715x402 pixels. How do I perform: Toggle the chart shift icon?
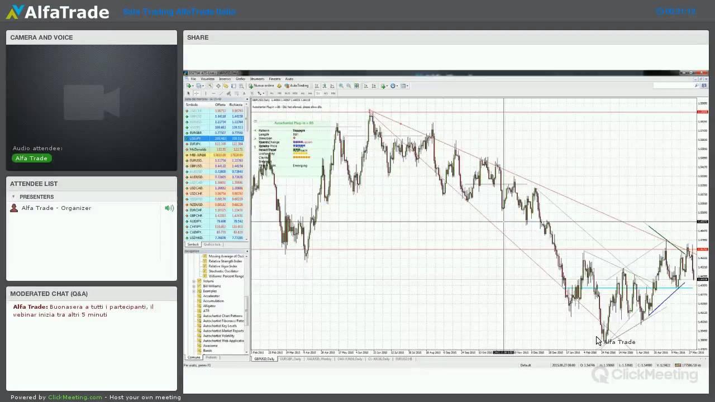pyautogui.click(x=374, y=86)
